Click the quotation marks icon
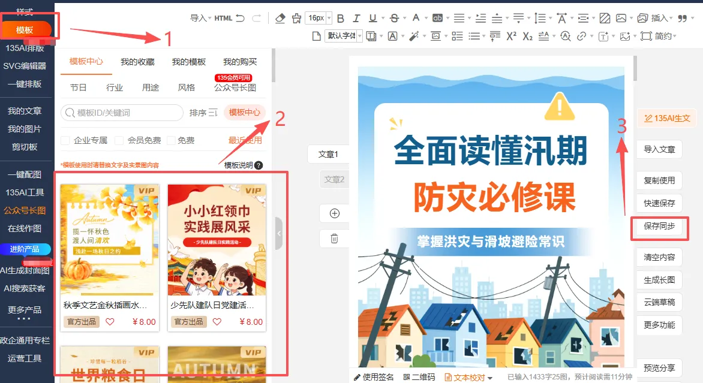The image size is (703, 383). click(683, 19)
